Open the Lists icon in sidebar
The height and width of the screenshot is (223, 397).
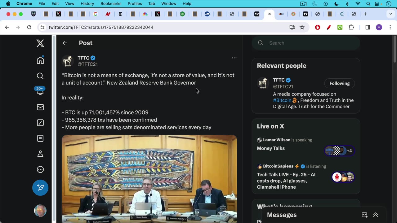40,138
